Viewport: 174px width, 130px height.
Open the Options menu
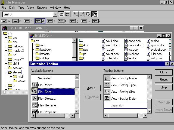tap(42, 8)
